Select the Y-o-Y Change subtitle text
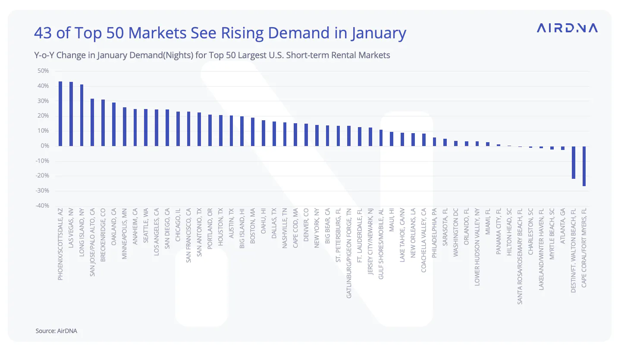Screen dimensions: 621x349 [x=212, y=56]
